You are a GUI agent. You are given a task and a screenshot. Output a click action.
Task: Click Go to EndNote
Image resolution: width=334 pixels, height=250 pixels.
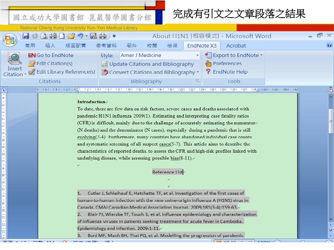coord(55,55)
